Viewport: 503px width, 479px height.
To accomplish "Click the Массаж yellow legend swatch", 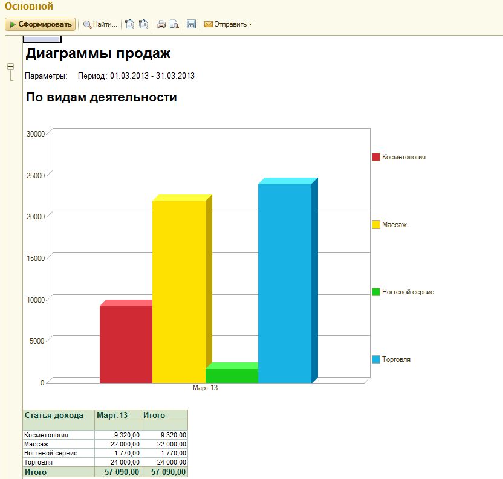I will point(376,225).
